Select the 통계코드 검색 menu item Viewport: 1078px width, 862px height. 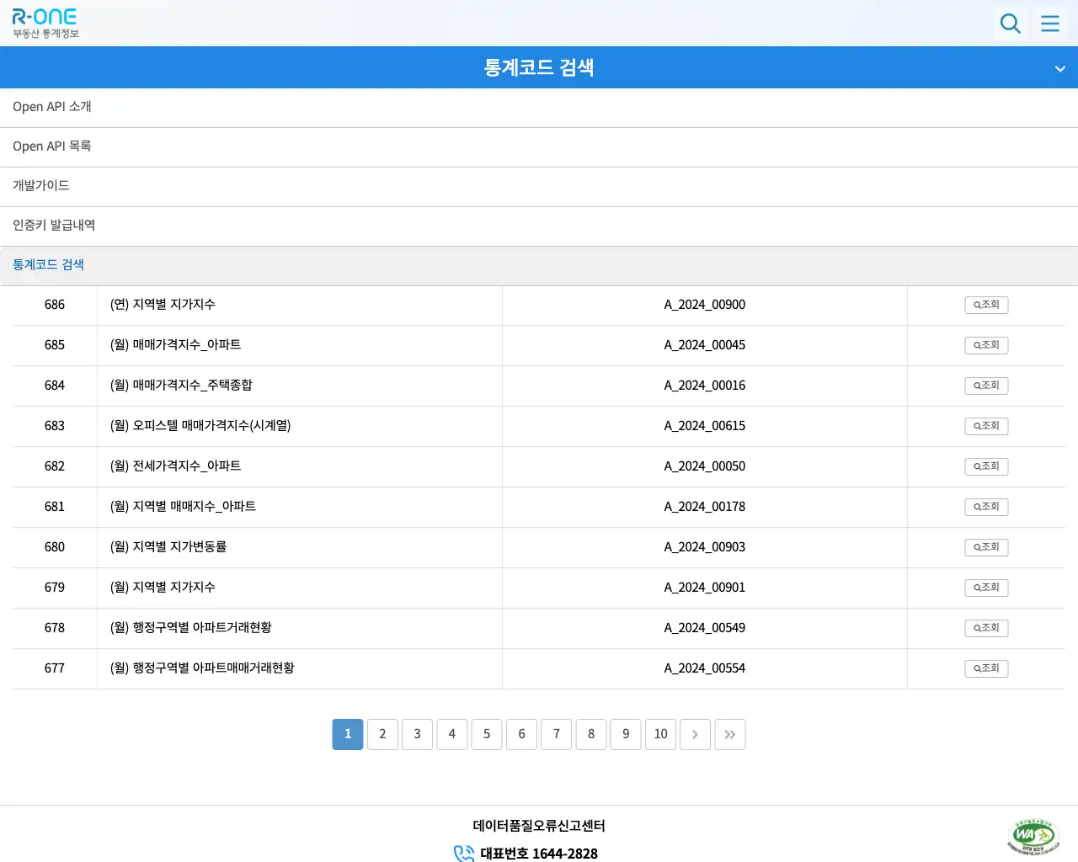539,266
